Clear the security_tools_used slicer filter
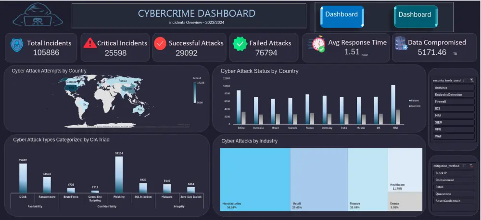 (x=471, y=80)
